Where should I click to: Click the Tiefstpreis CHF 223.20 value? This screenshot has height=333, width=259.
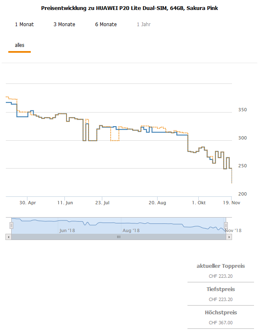221,299
